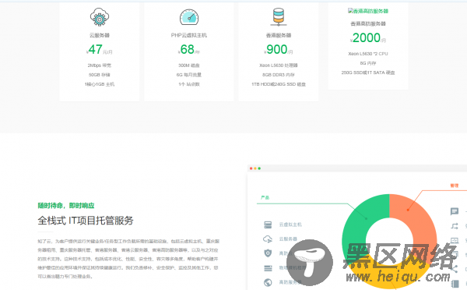Open the 香港高防服务器 plan title
Image resolution: width=467 pixels, height=290 pixels.
click(x=368, y=23)
